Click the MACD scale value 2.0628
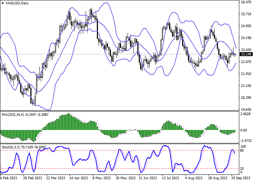Image resolution: width=253 pixels, height=181 pixels. (x=245, y=114)
